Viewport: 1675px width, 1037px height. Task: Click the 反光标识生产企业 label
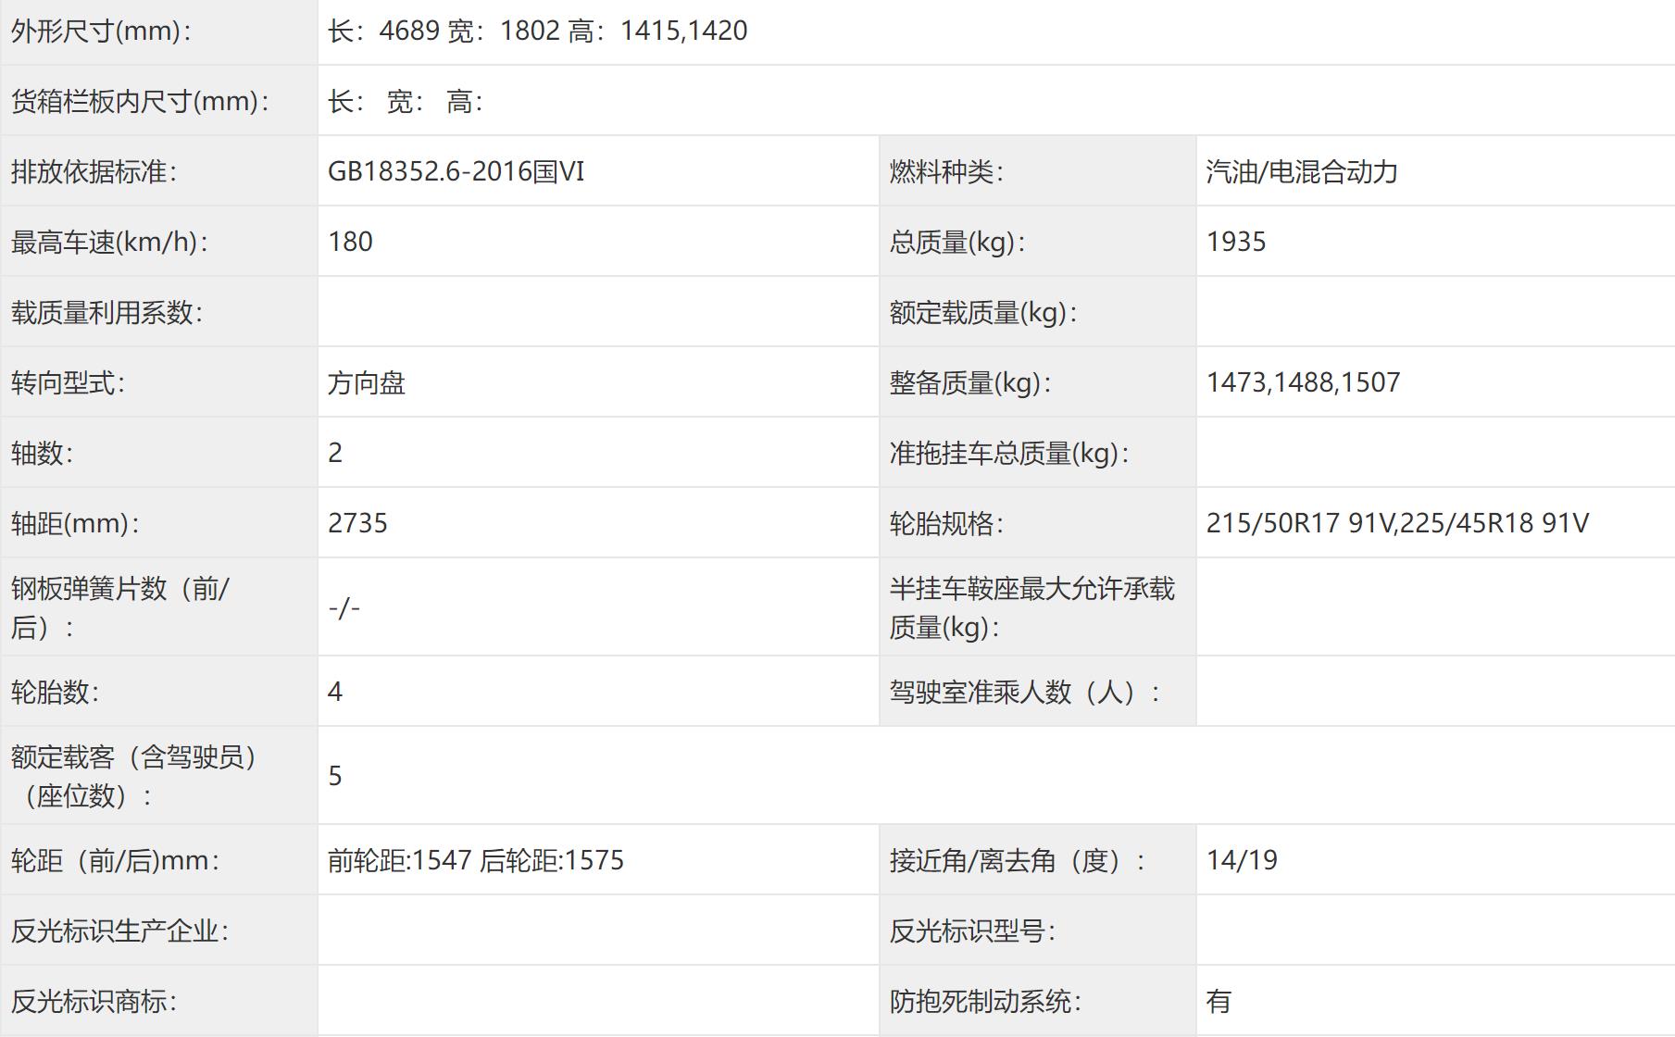(x=120, y=931)
